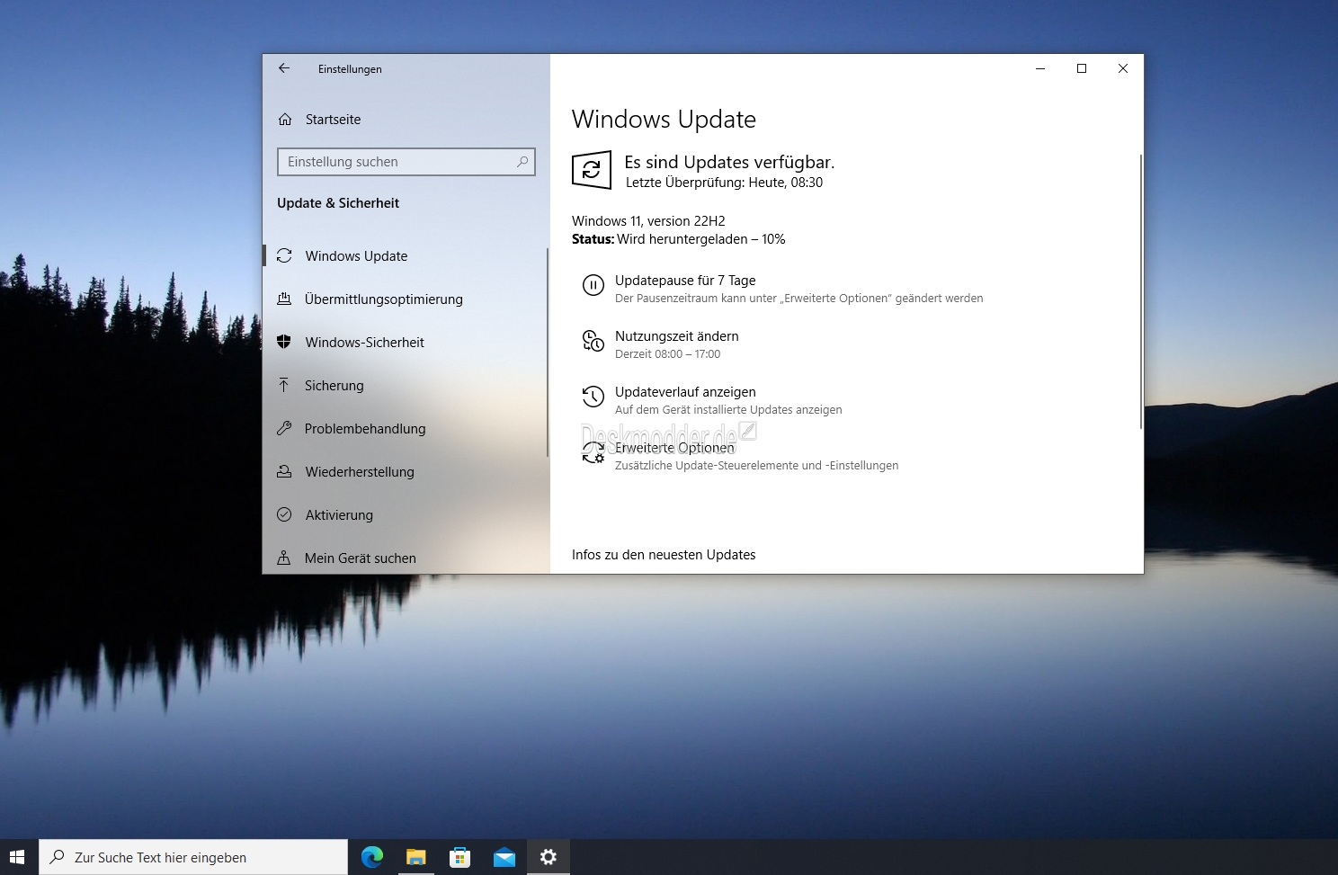
Task: Click the history icon for Updateverlauf
Action: [593, 397]
